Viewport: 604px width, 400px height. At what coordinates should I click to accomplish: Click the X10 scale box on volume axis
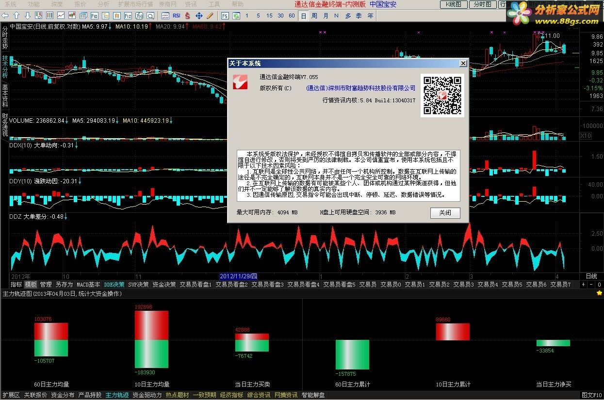click(x=586, y=136)
